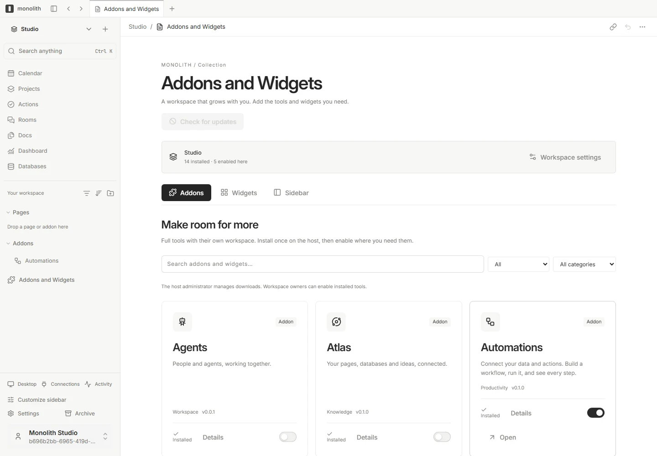
Task: Click the Search addons and widgets field
Action: coord(323,264)
